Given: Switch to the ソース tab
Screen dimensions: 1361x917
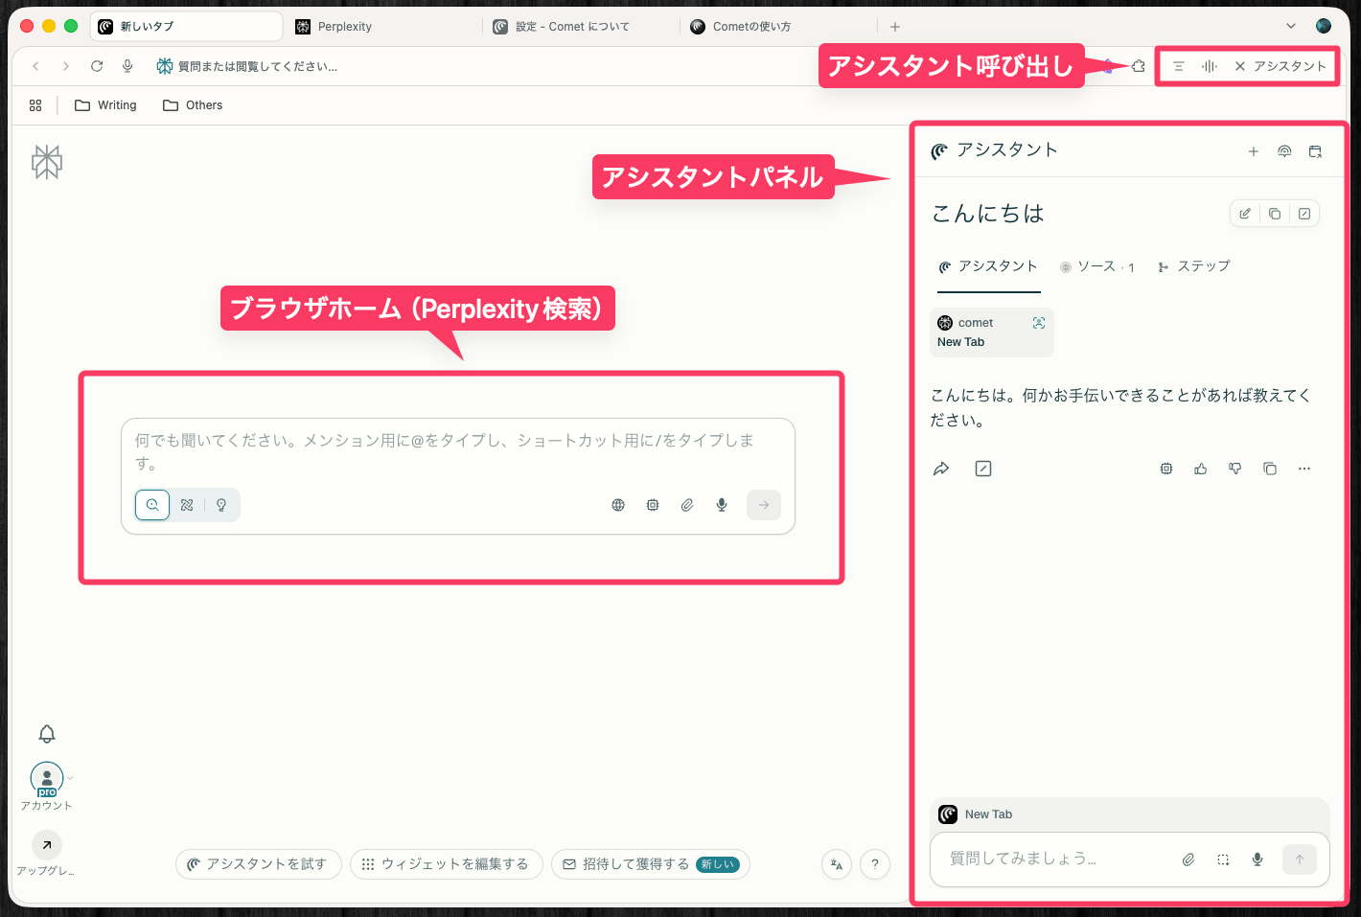Looking at the screenshot, I should click(1097, 266).
